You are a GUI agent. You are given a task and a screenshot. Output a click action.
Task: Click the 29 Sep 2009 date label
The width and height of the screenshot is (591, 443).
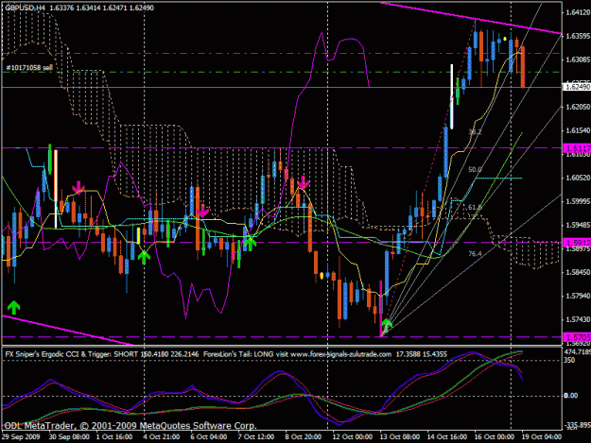[21, 437]
